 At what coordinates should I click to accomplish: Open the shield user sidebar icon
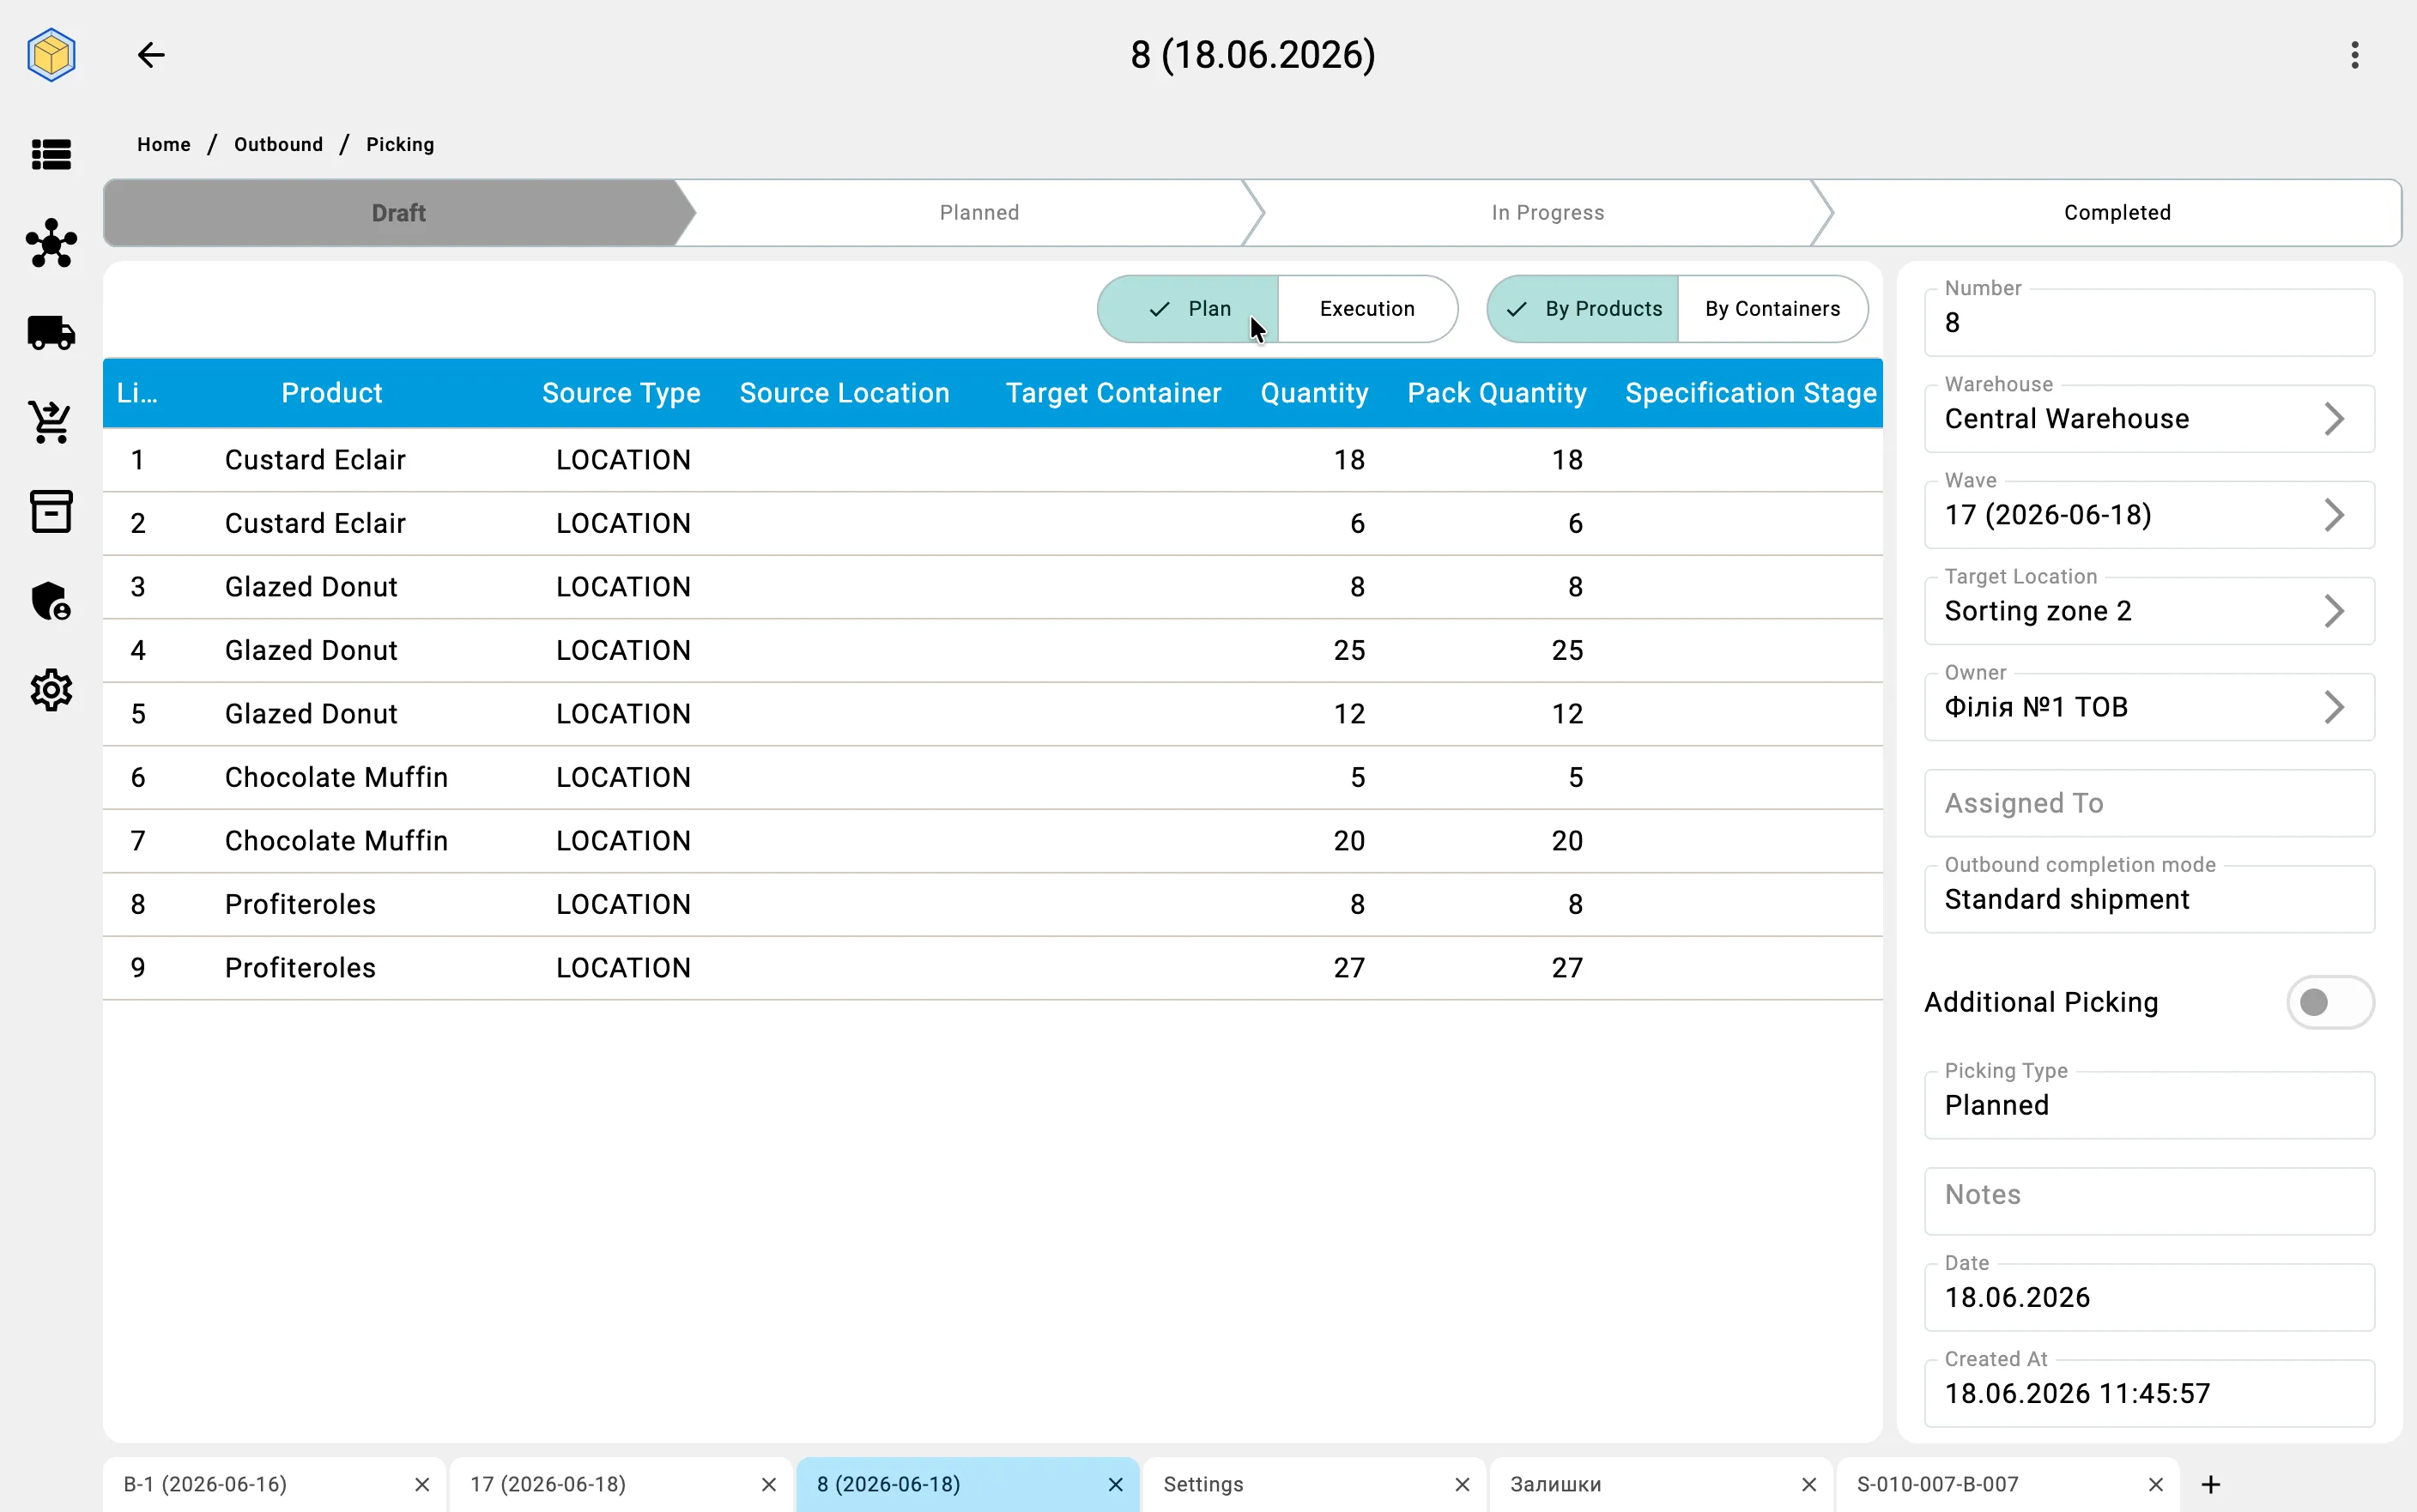pyautogui.click(x=51, y=601)
